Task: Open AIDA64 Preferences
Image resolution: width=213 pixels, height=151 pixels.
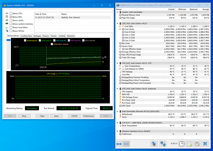Action: 89,116
